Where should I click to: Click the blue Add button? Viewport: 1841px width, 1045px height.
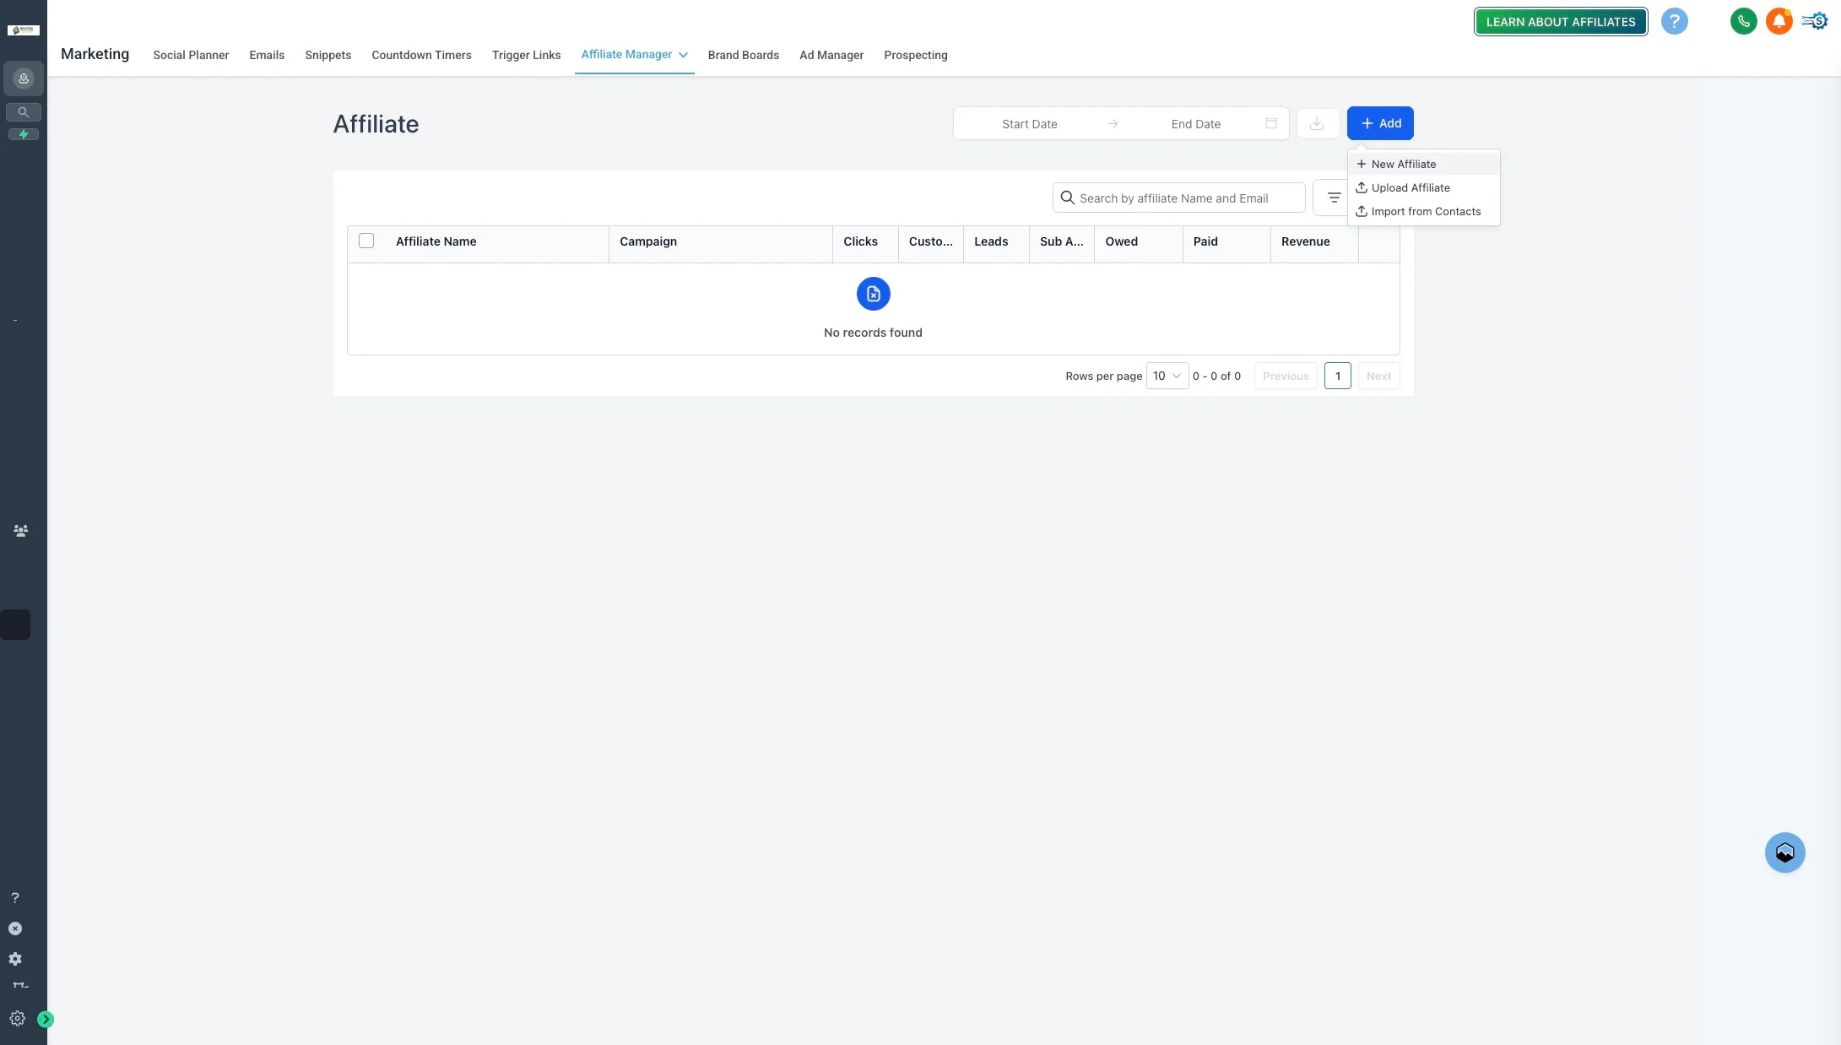pyautogui.click(x=1380, y=123)
